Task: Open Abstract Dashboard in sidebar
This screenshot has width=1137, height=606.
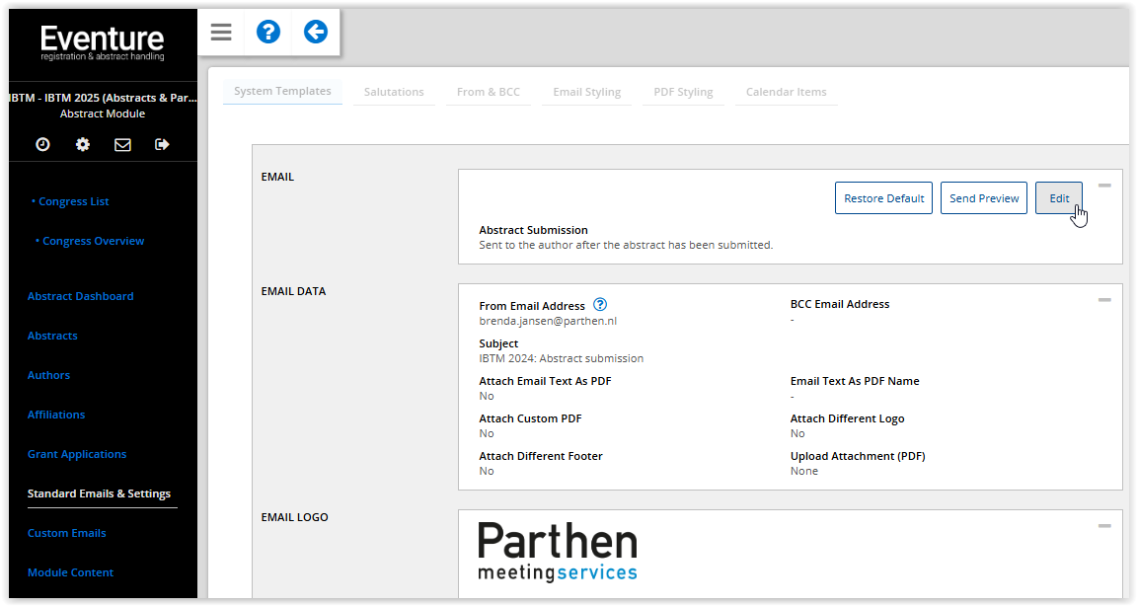Action: [x=81, y=296]
